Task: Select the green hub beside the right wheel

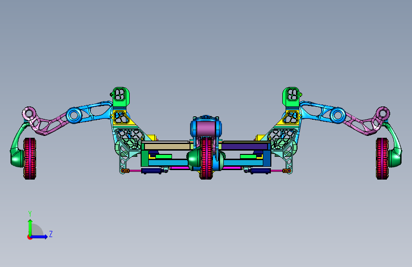Action: 395,158
